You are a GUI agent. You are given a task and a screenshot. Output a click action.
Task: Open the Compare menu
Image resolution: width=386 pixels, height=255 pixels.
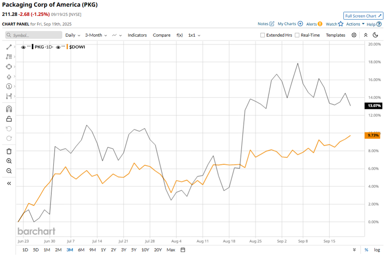[161, 35]
